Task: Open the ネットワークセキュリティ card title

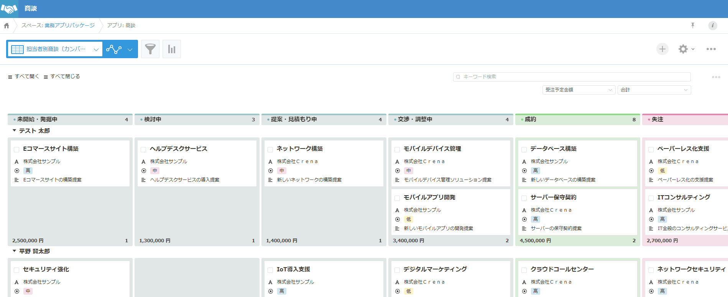Action: (x=692, y=269)
